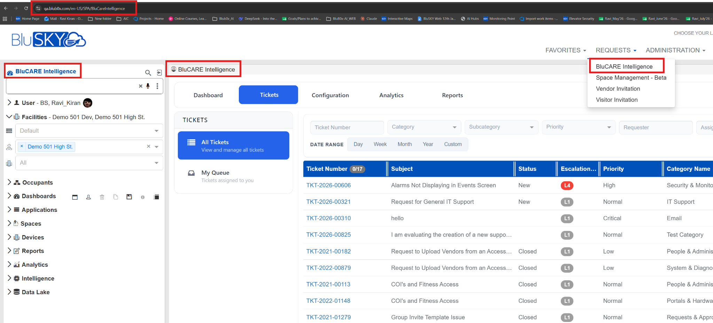The height and width of the screenshot is (323, 713).
Task: Switch to the Analytics tab
Action: pyautogui.click(x=391, y=95)
